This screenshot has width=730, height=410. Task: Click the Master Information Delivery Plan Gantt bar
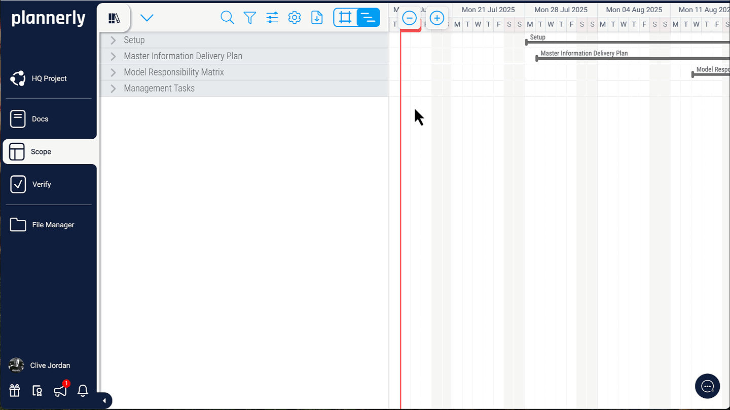click(x=633, y=59)
